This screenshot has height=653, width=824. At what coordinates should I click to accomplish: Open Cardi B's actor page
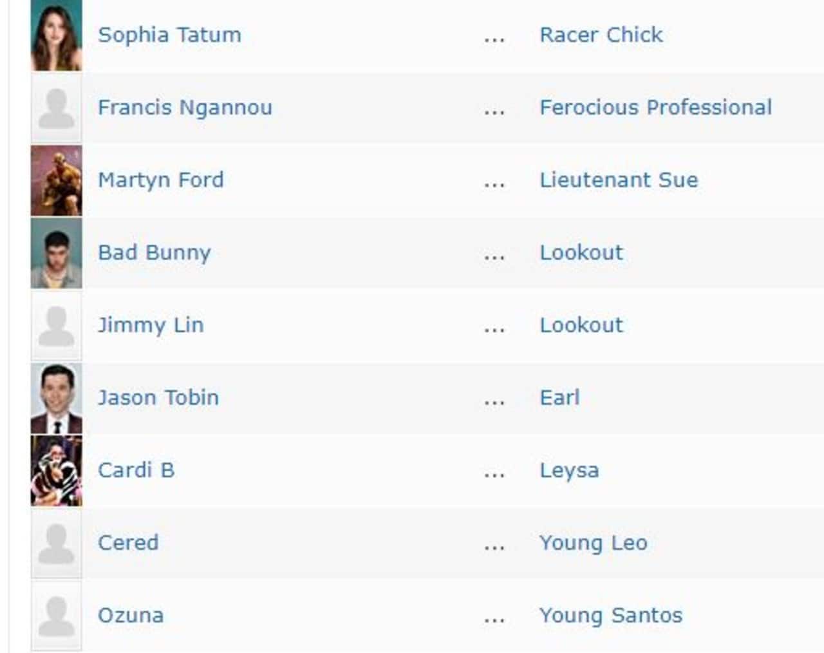point(135,470)
